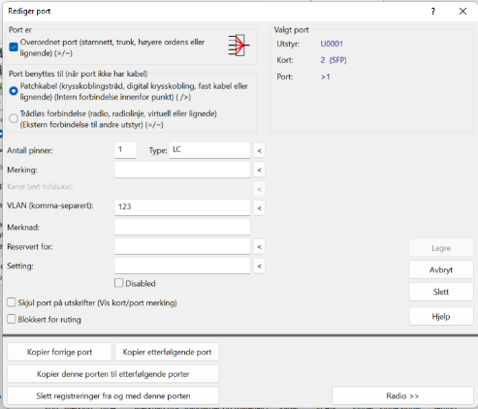Select the Trådløs forbindelse radio option
The image size is (478, 409).
pos(14,118)
